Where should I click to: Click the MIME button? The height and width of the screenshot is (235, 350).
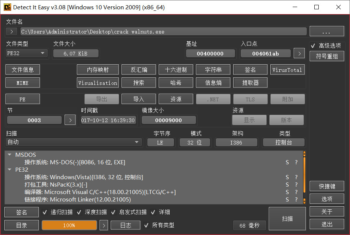coord(23,83)
